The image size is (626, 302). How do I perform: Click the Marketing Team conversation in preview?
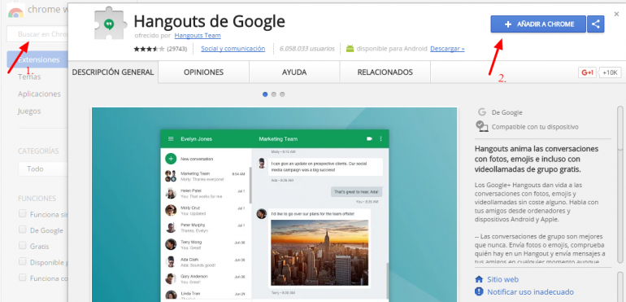click(205, 176)
